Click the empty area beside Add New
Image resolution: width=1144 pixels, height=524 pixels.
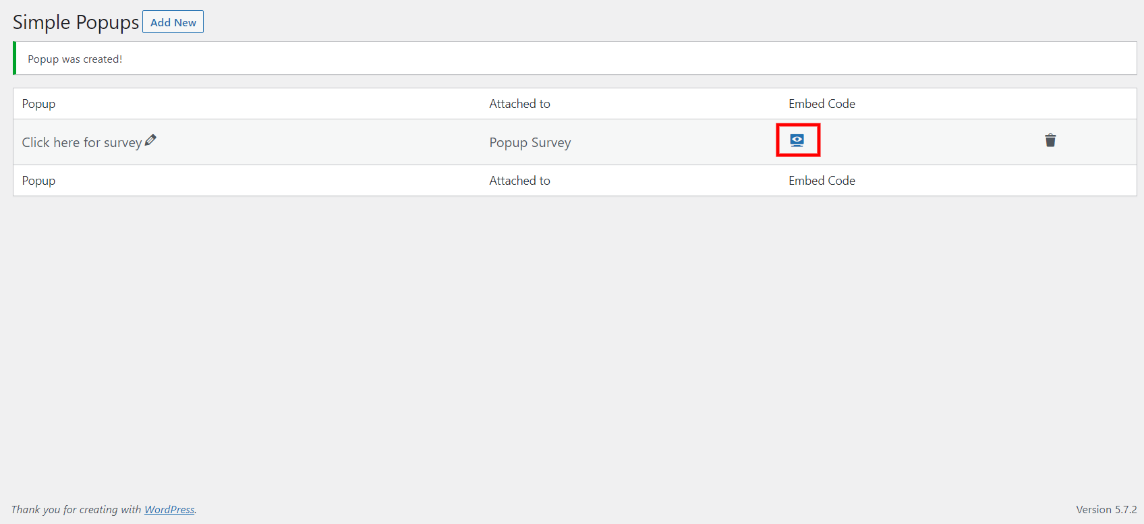(675, 22)
